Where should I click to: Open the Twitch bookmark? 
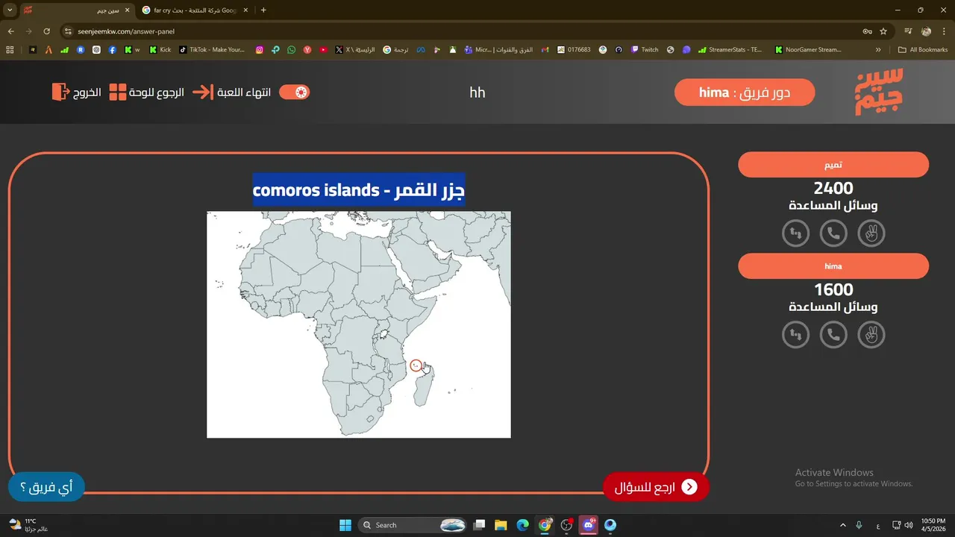pyautogui.click(x=645, y=50)
